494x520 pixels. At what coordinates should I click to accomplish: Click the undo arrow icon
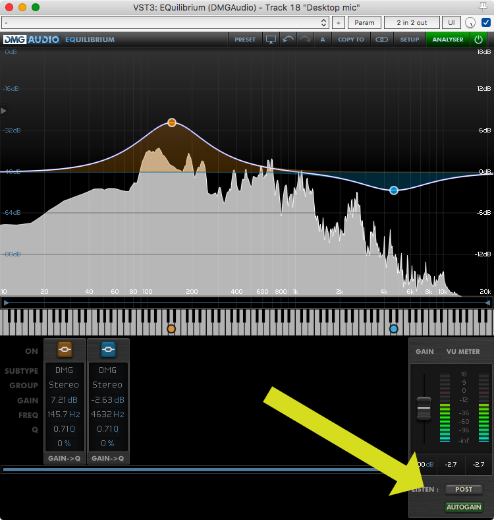288,40
